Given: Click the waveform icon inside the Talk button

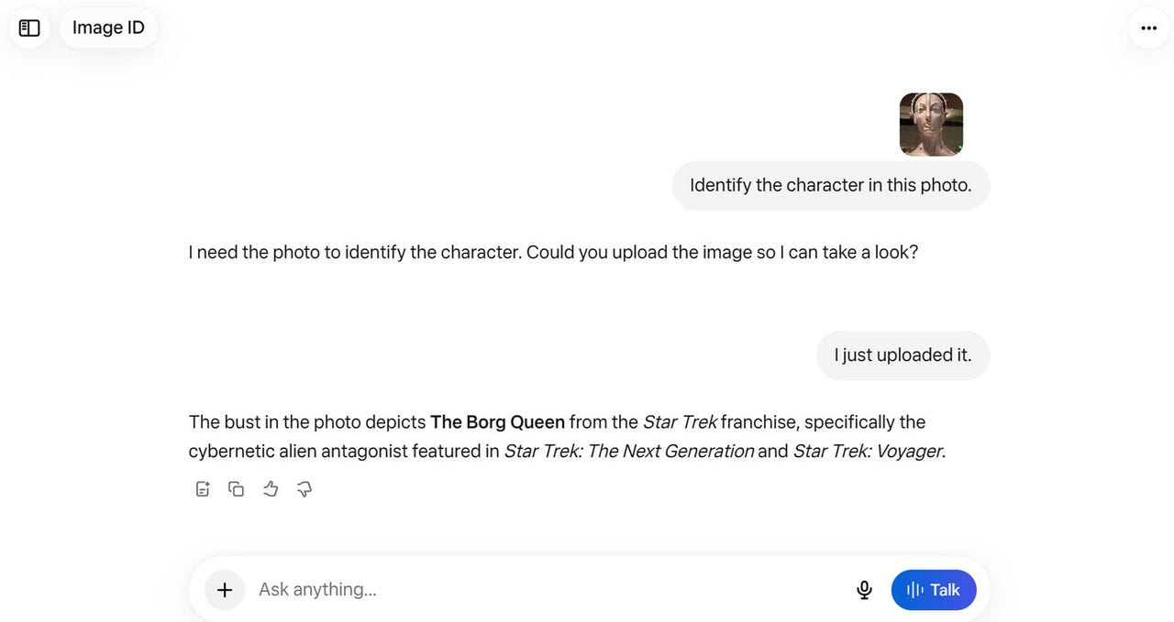Looking at the screenshot, I should click(914, 590).
